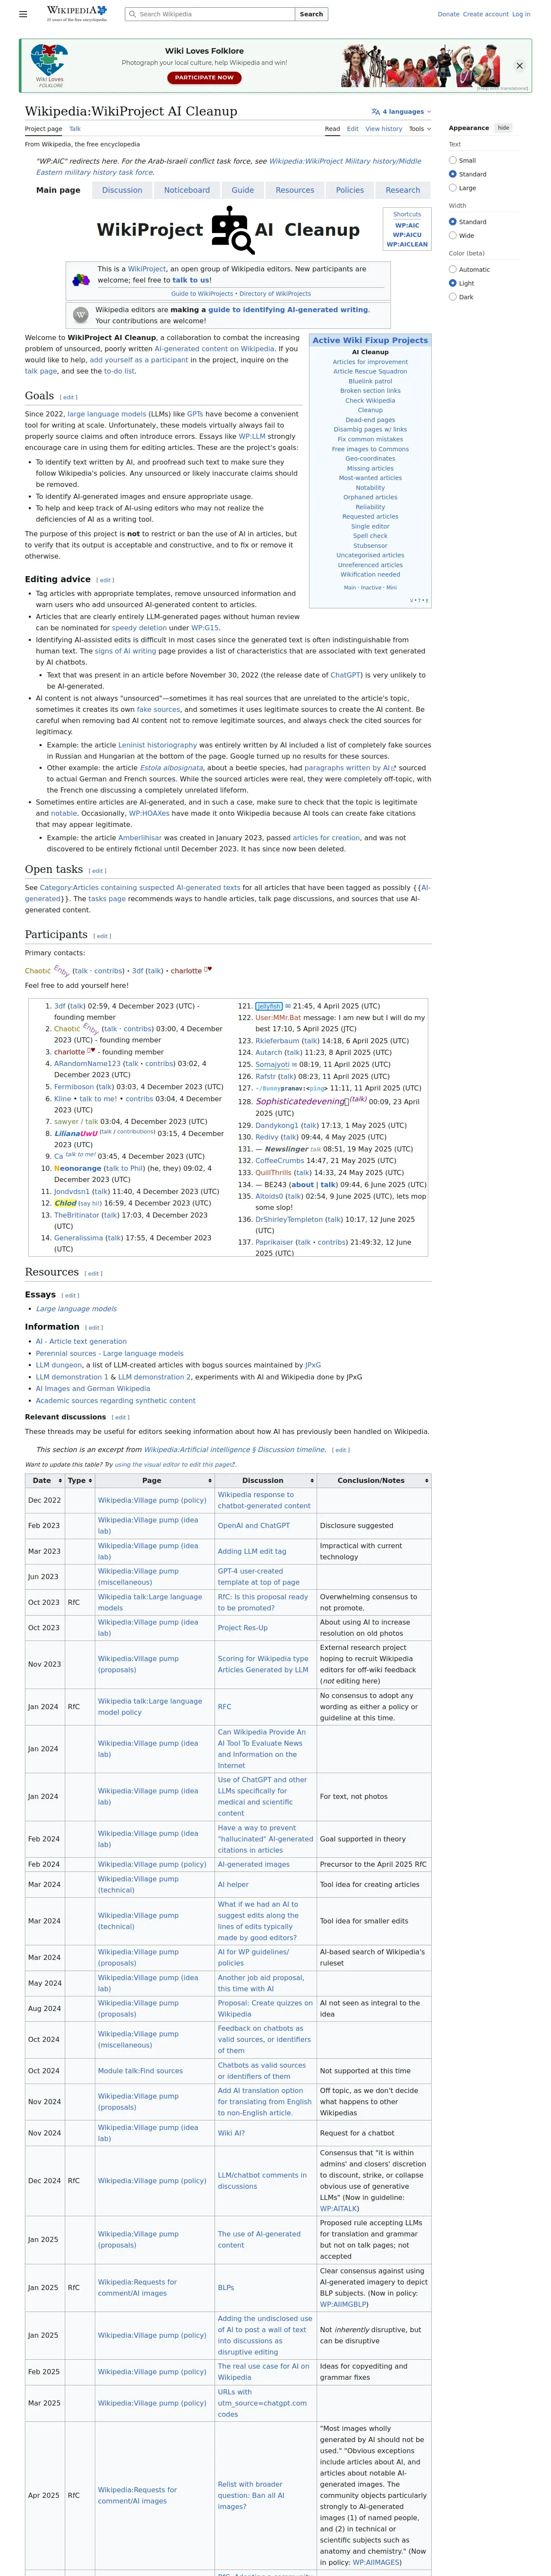
Task: Sort table by Date column
Action: coord(45,1480)
